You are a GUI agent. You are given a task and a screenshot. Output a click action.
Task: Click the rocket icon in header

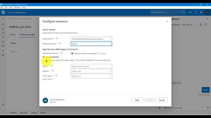pyautogui.click(x=201, y=12)
